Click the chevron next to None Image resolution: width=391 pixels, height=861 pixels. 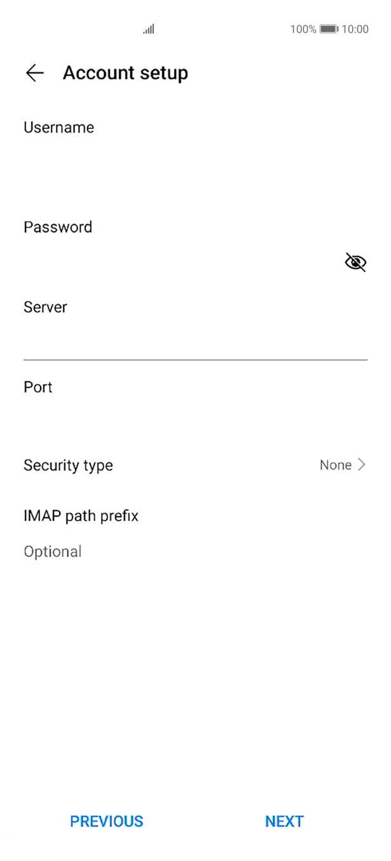(362, 465)
